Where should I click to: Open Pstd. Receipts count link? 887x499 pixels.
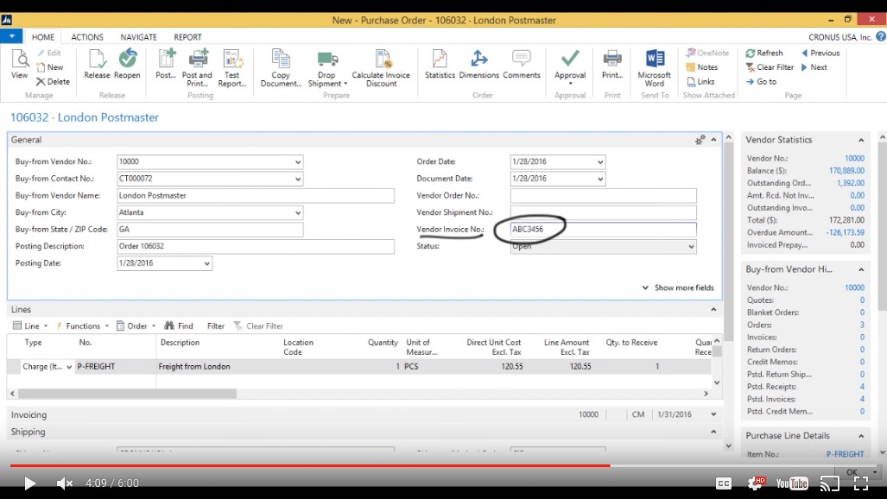(x=862, y=387)
